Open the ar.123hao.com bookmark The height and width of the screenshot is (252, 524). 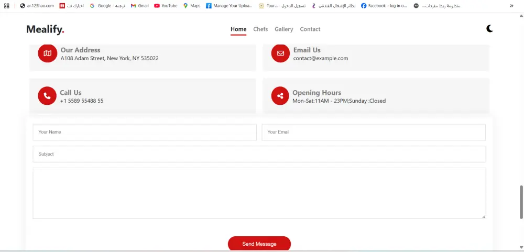pos(37,6)
